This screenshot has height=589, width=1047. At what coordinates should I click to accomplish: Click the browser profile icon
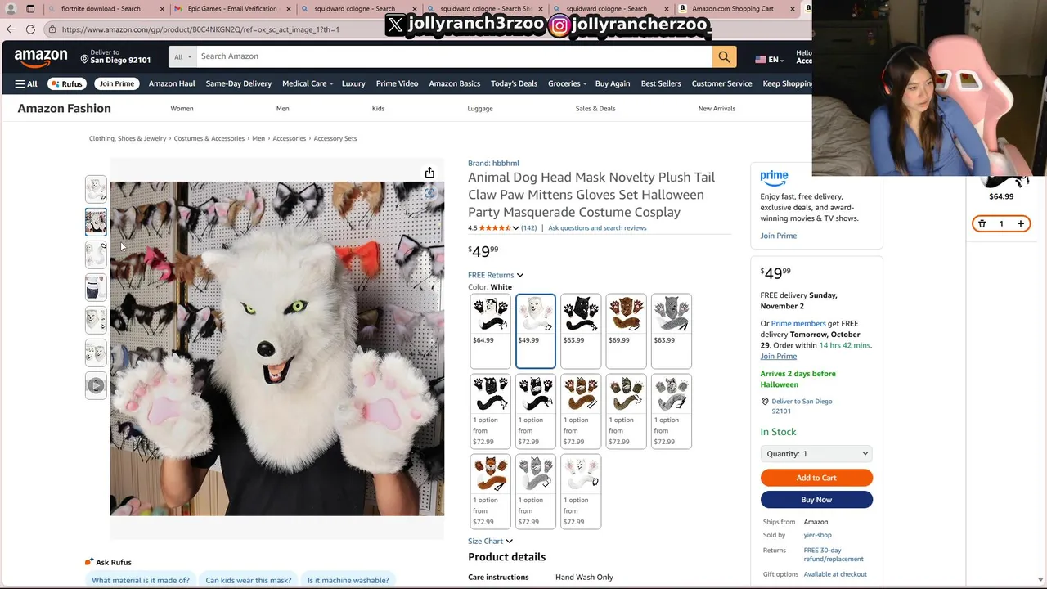pos(11,9)
